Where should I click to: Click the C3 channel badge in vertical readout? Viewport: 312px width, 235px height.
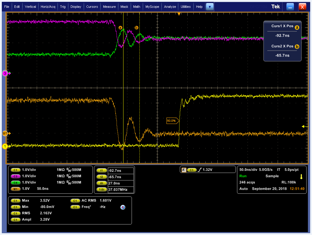point(15,176)
